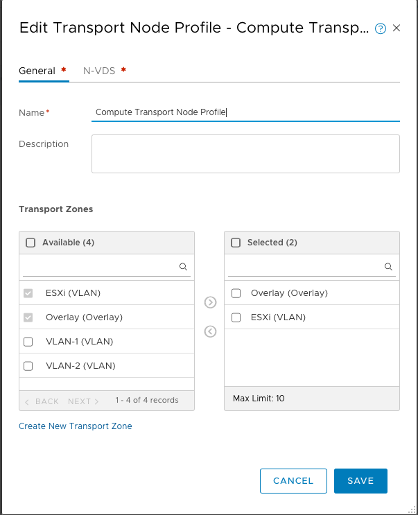
Task: Switch to the N-VDS tab
Action: coord(99,71)
